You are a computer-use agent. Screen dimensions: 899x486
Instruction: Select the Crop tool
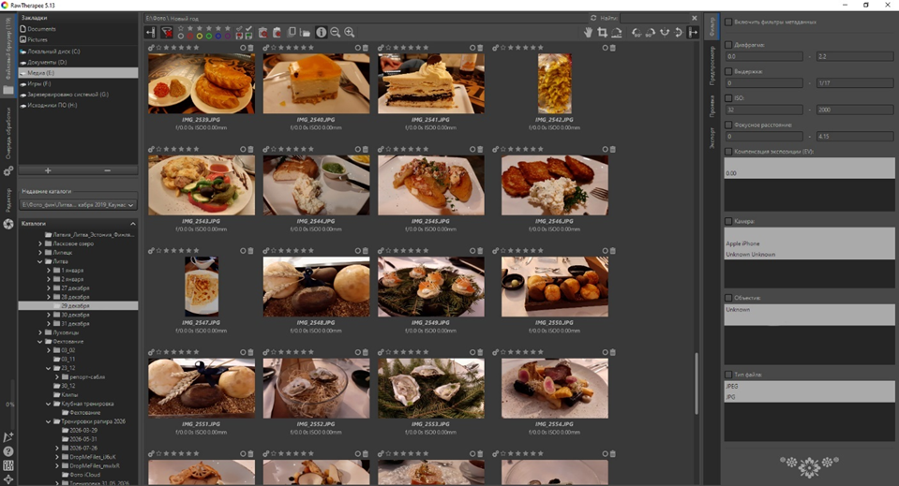click(602, 33)
